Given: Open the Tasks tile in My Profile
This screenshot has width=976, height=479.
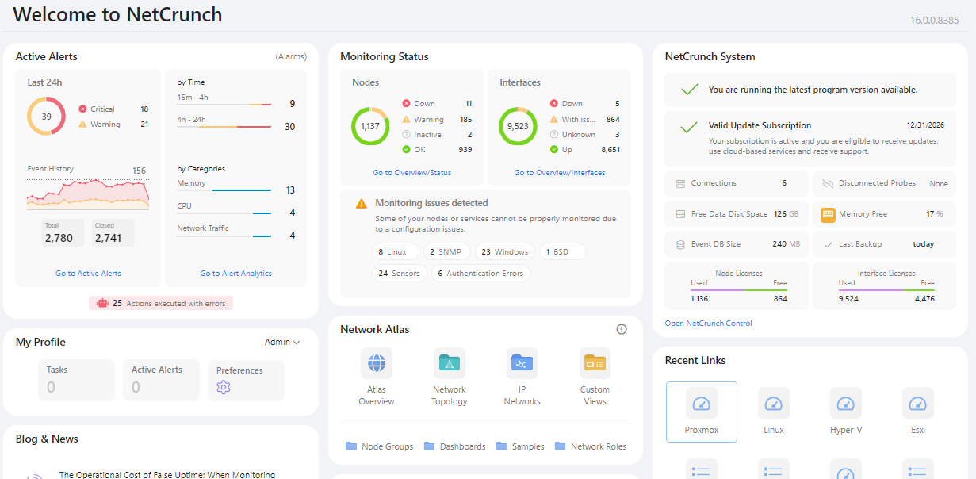Looking at the screenshot, I should [78, 380].
